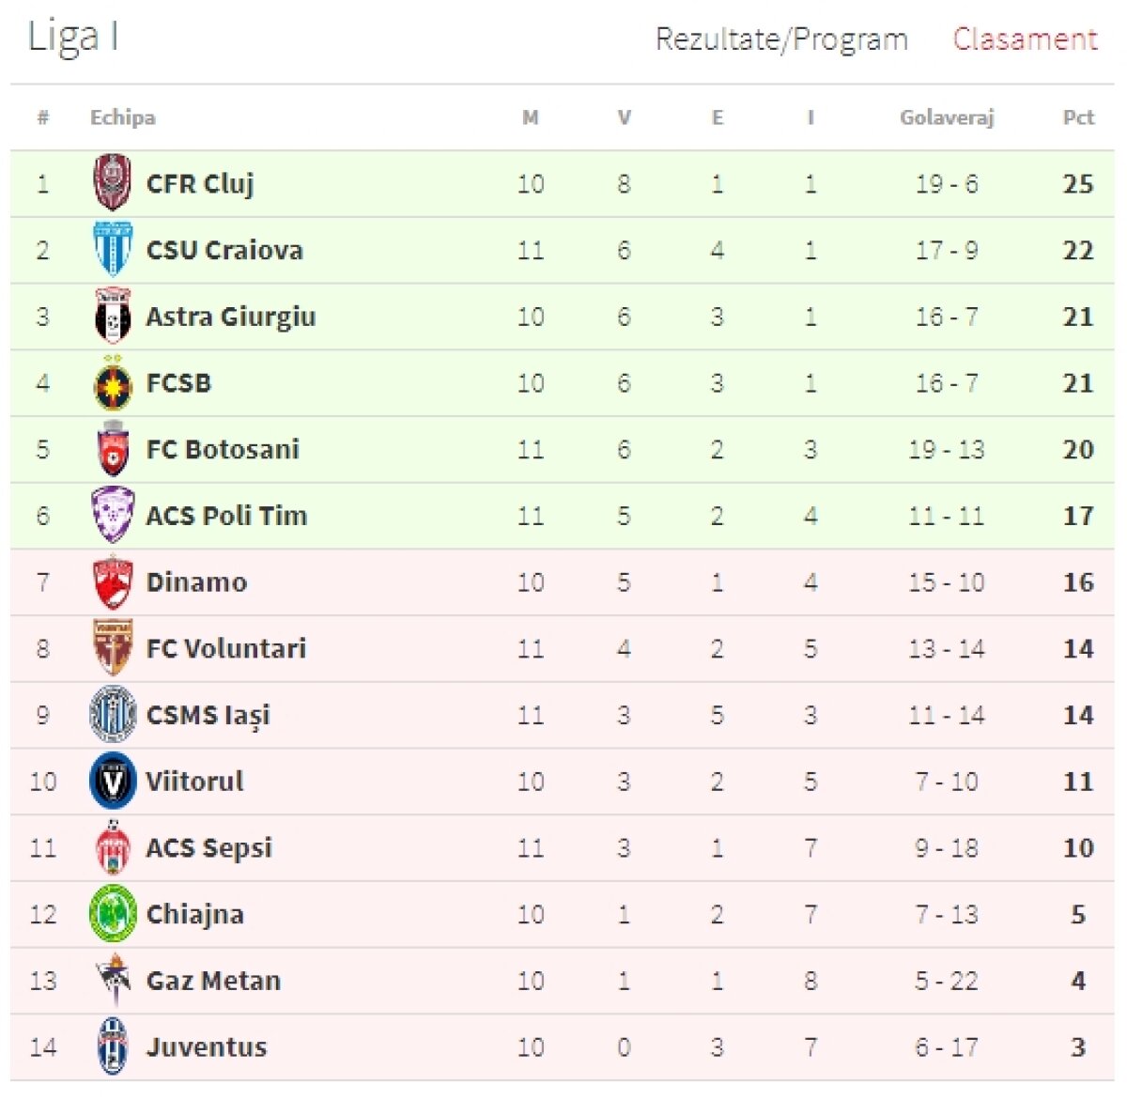Screen dimensions: 1127x1100
Task: Select the Clasament tab
Action: click(1025, 39)
